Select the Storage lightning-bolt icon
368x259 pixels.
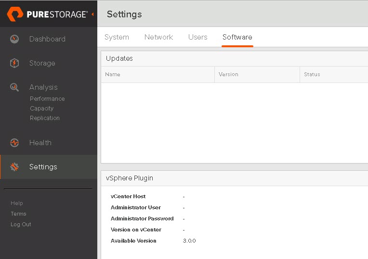pos(14,63)
